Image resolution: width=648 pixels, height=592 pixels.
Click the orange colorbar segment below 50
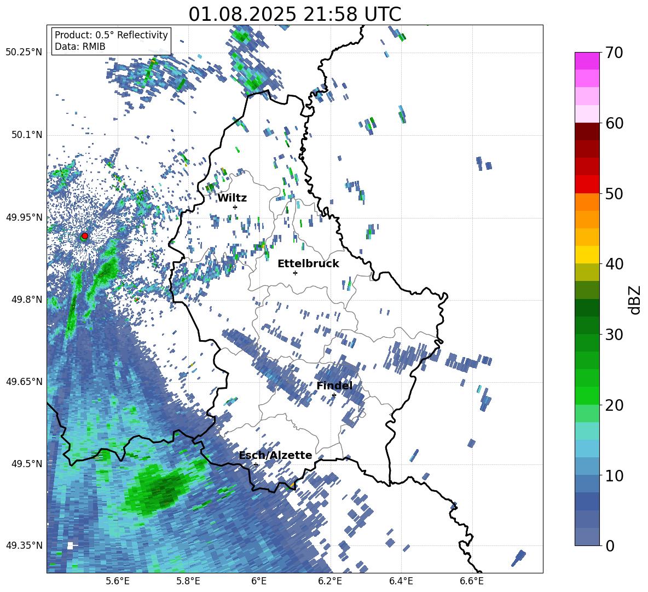coord(587,202)
